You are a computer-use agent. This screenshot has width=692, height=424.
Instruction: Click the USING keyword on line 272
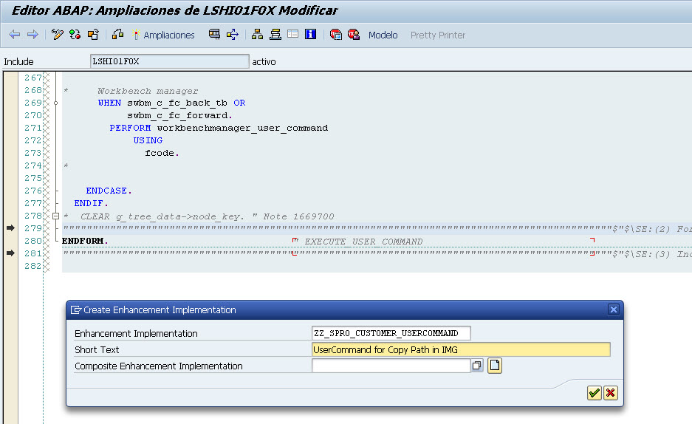[148, 140]
